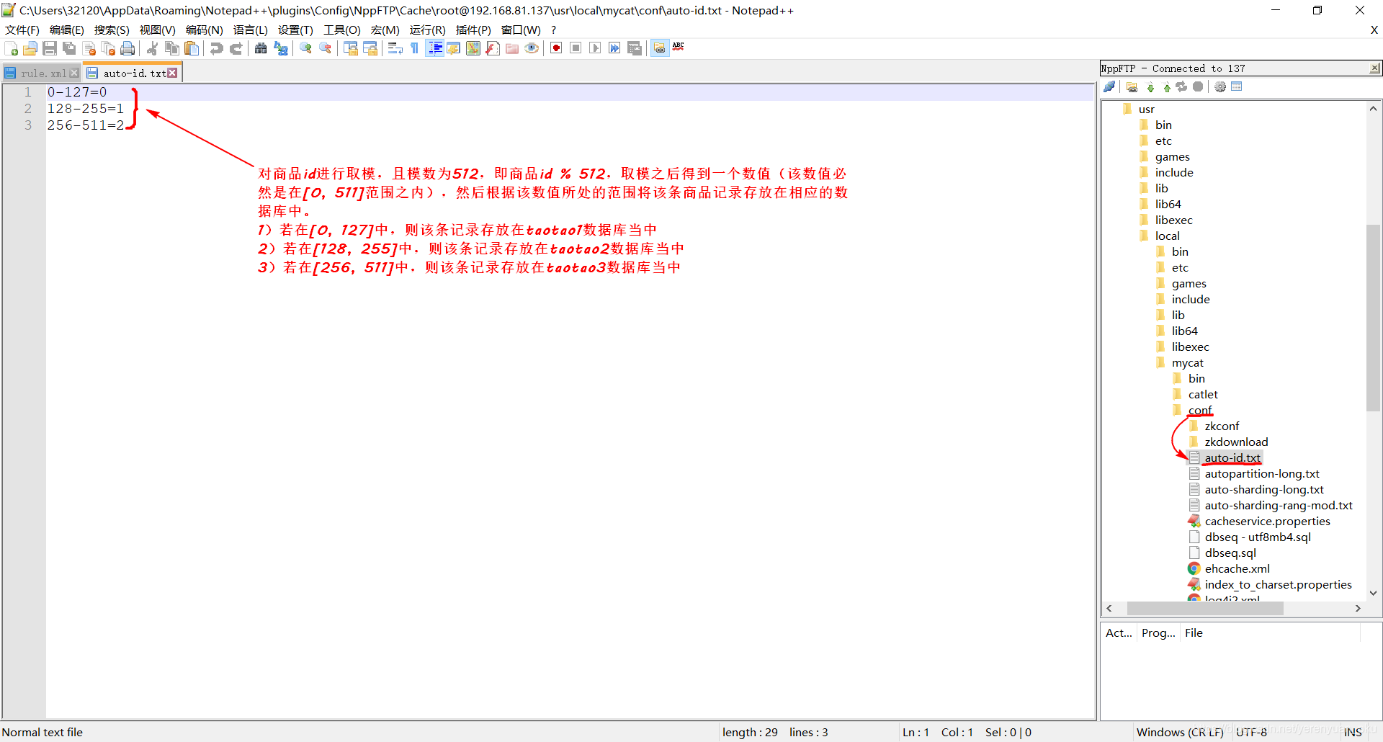Screen dimensions: 1383x742
Task: Select autopartition-long.txt in the tree
Action: tap(1262, 473)
